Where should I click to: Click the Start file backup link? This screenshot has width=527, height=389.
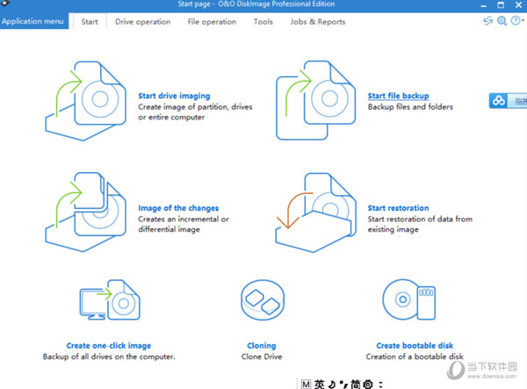click(x=398, y=96)
